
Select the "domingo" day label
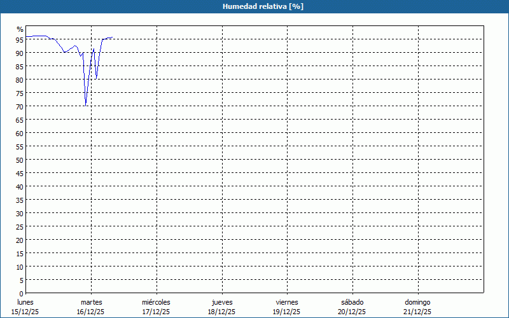coord(417,302)
